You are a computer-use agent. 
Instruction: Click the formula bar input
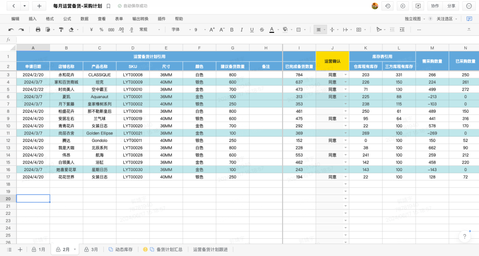pyautogui.click(x=247, y=40)
